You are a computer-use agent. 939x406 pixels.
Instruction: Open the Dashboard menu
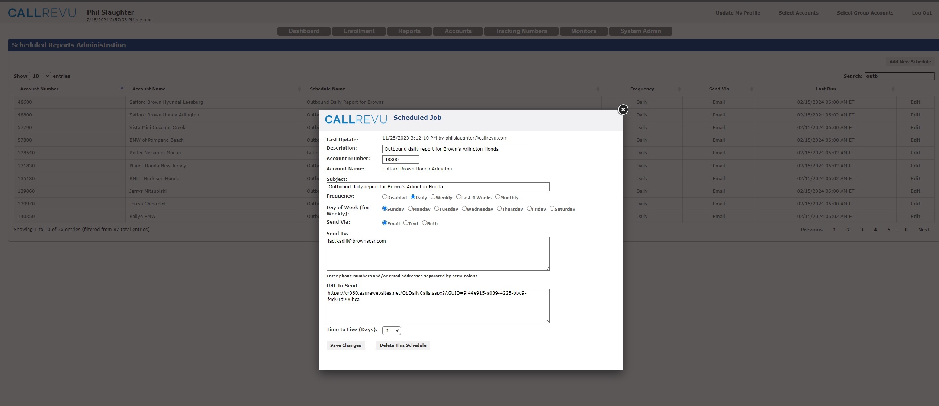304,31
